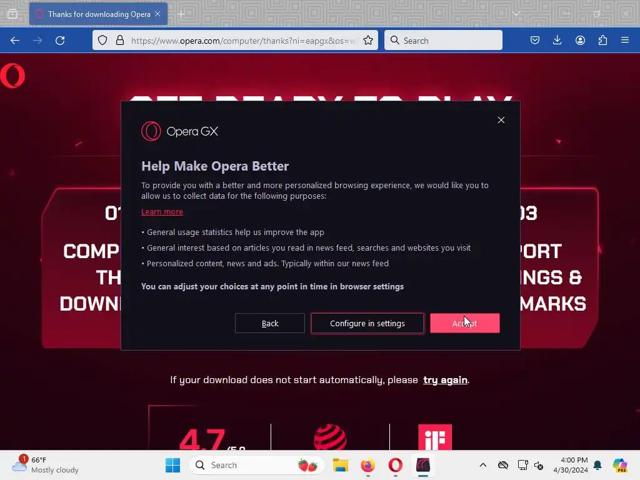This screenshot has width=640, height=480.
Task: Open Firefox View icon
Action: tap(12, 14)
